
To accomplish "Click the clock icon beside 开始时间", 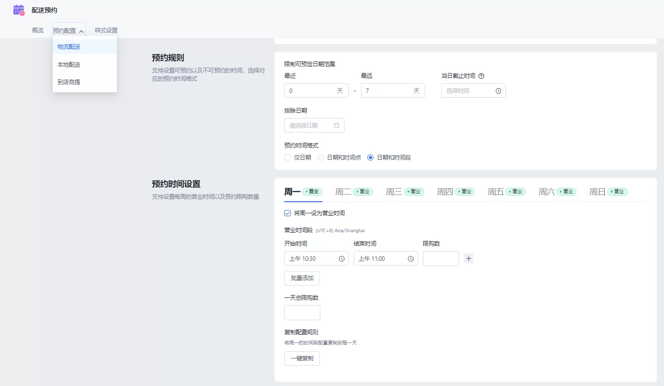I will pyautogui.click(x=341, y=258).
